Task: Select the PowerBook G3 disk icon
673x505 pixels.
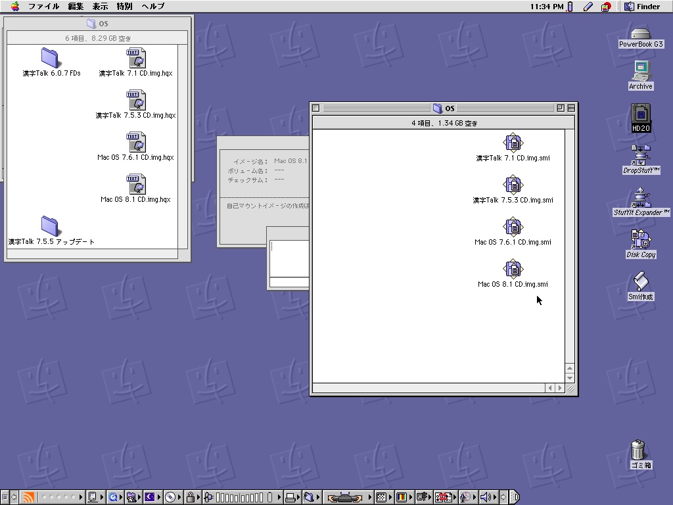Action: pos(640,34)
